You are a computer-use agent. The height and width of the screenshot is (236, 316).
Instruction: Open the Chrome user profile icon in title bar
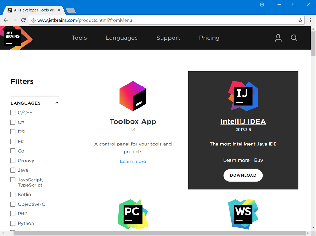point(262,4)
